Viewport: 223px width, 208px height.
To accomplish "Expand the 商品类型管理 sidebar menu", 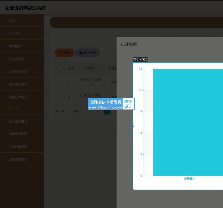I will pyautogui.click(x=22, y=85).
